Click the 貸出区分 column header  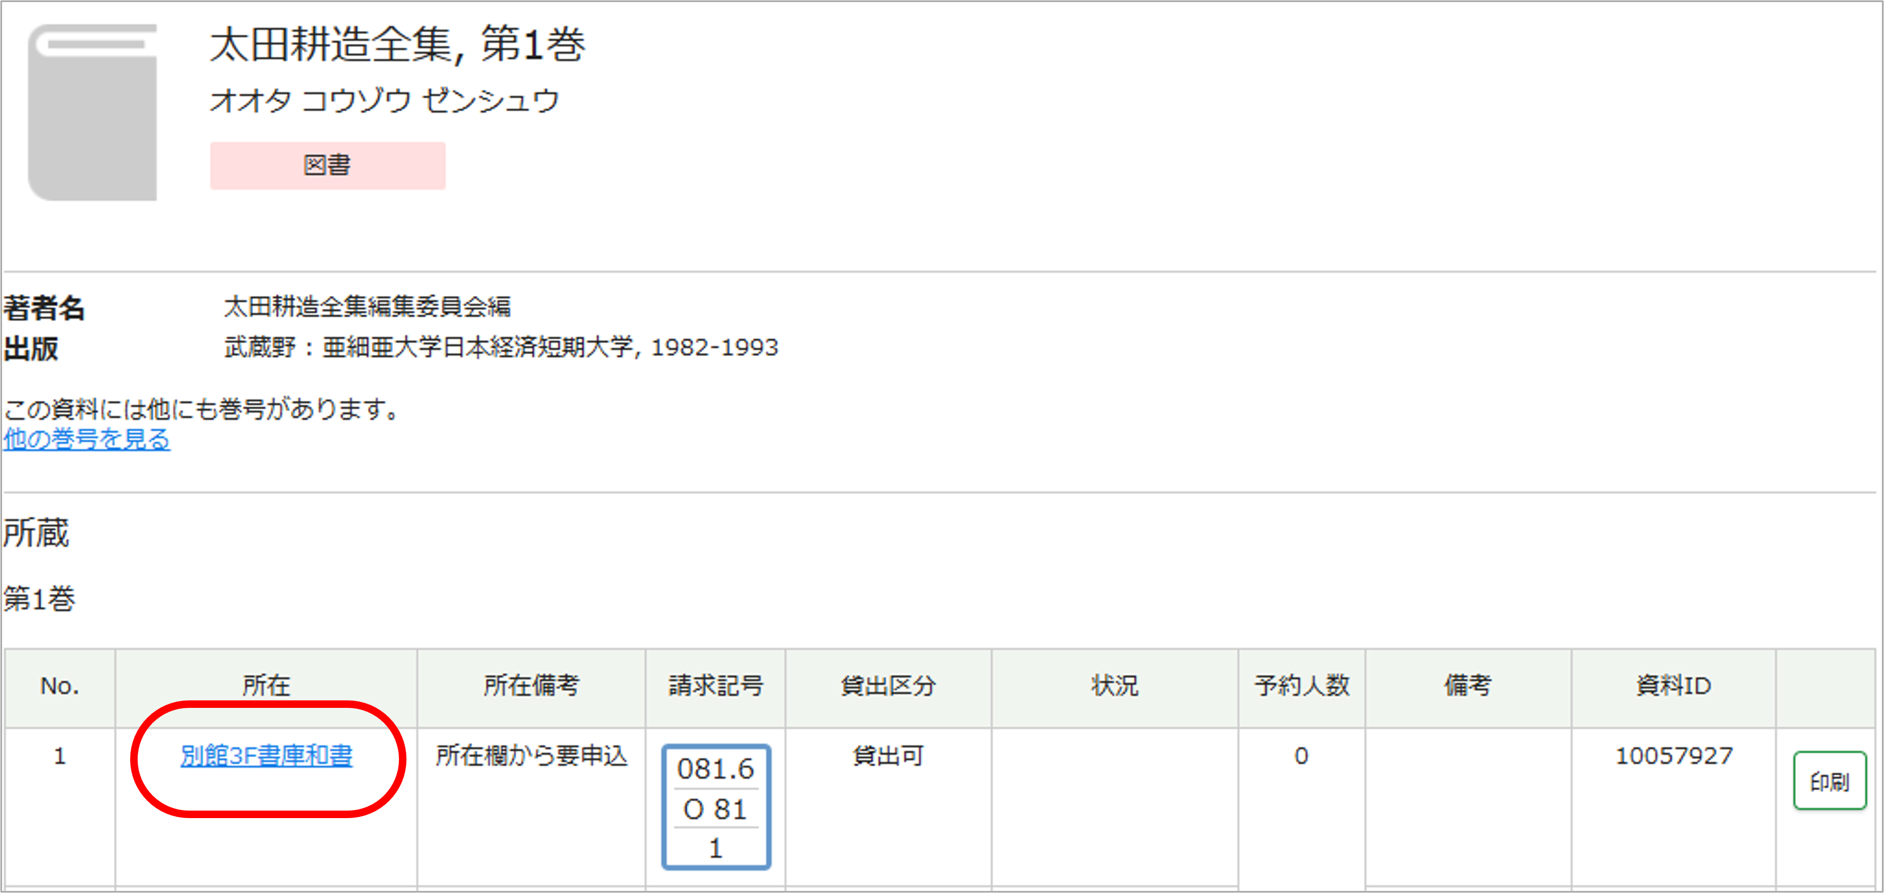888,685
